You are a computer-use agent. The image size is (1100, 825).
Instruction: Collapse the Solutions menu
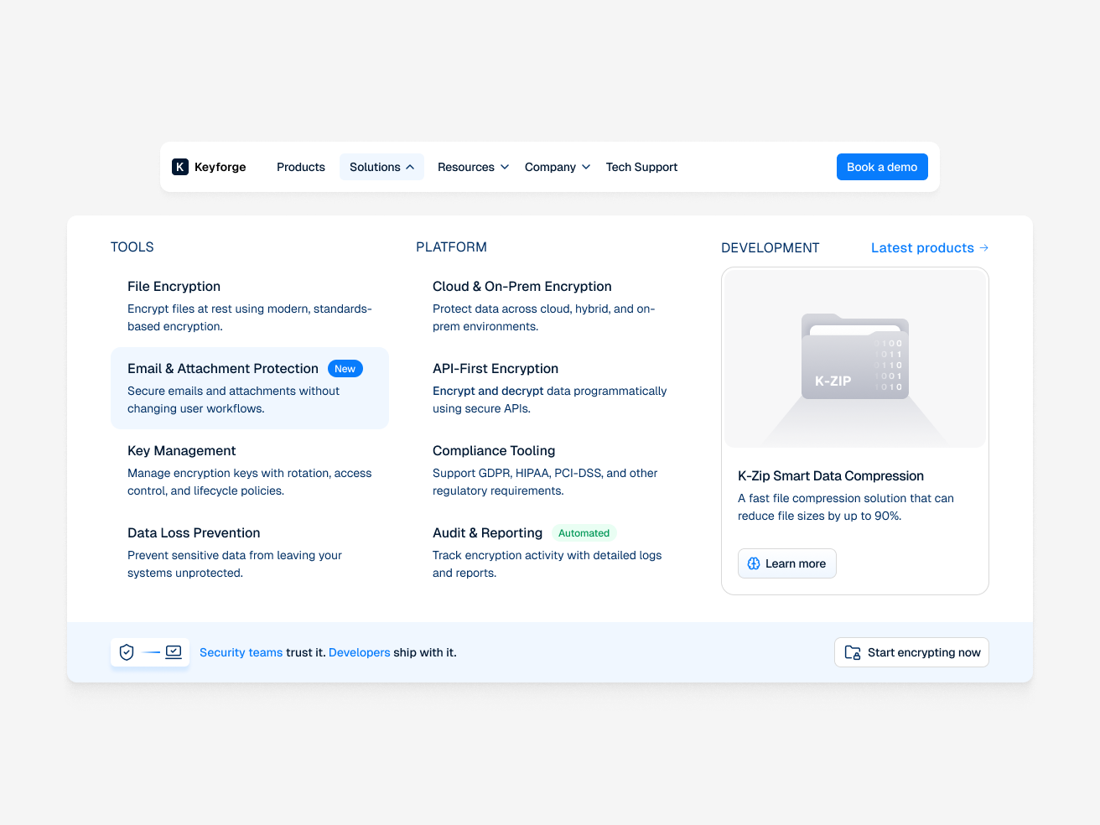[x=375, y=167]
